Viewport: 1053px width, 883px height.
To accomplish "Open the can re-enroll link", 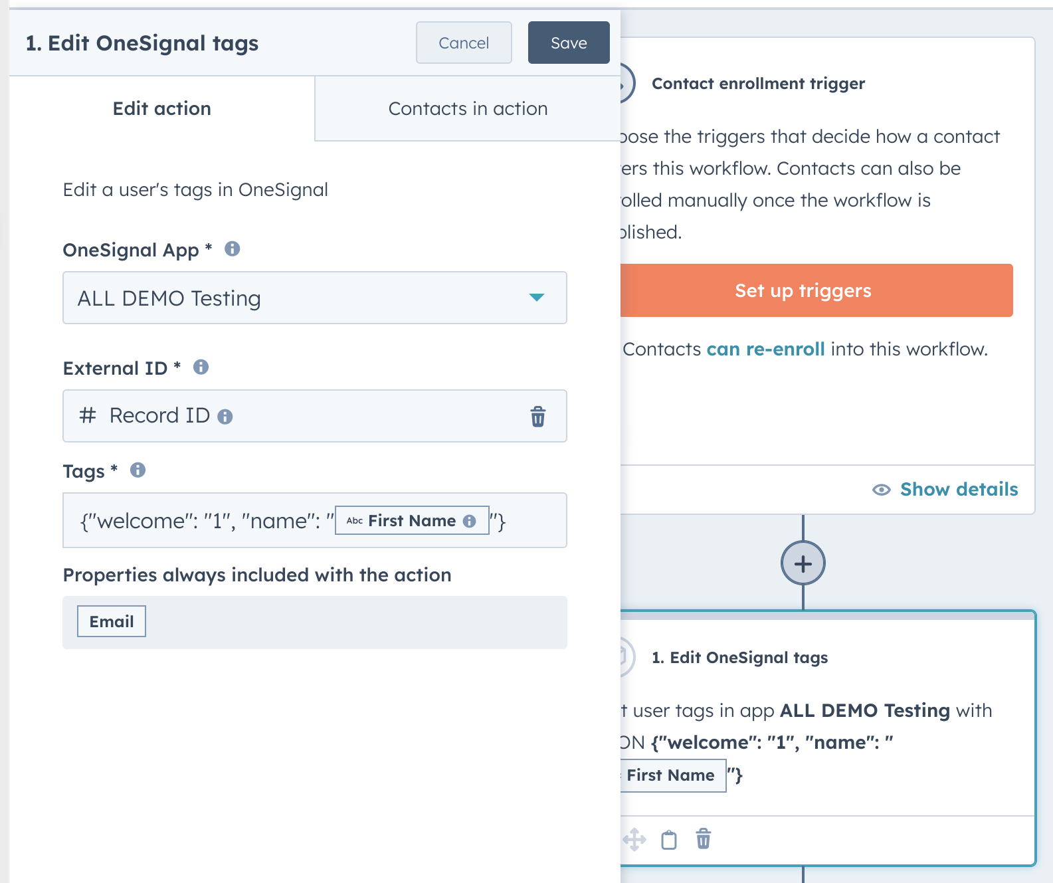I will (765, 349).
